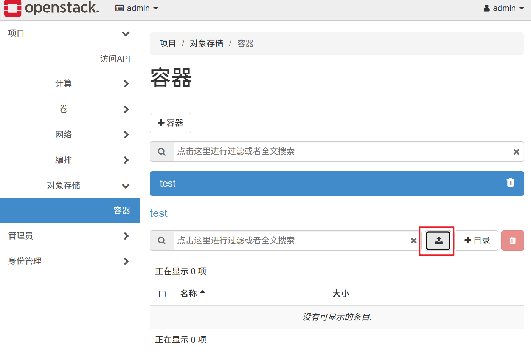Click the 没有可显示的条目 message
Screen dimensions: 531x354
point(337,317)
